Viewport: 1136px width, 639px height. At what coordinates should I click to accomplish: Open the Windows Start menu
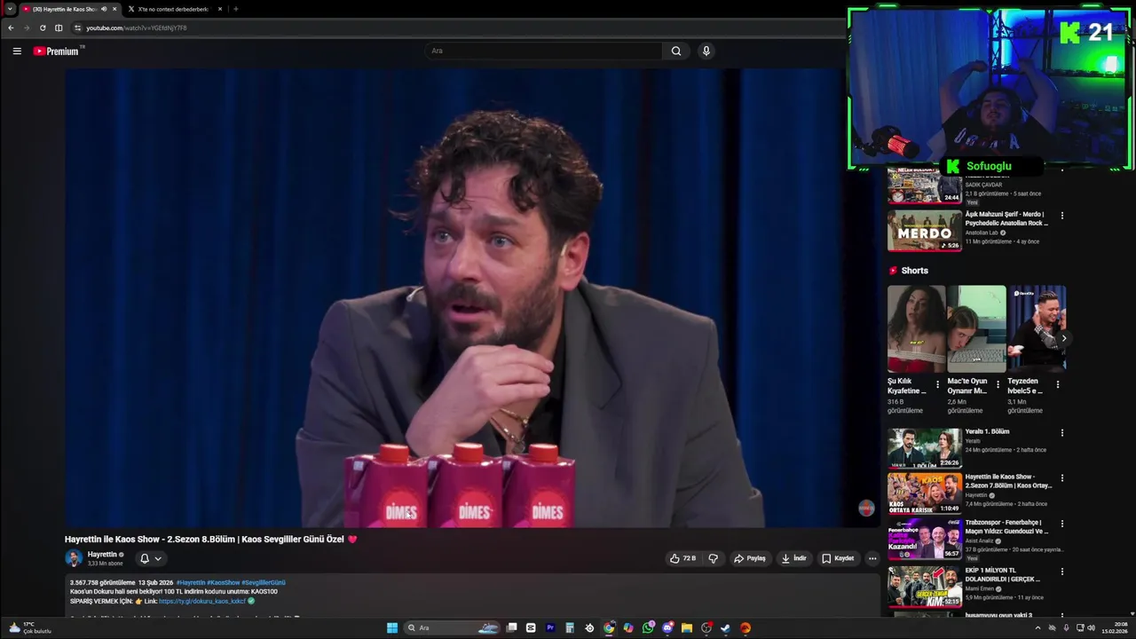pos(392,628)
